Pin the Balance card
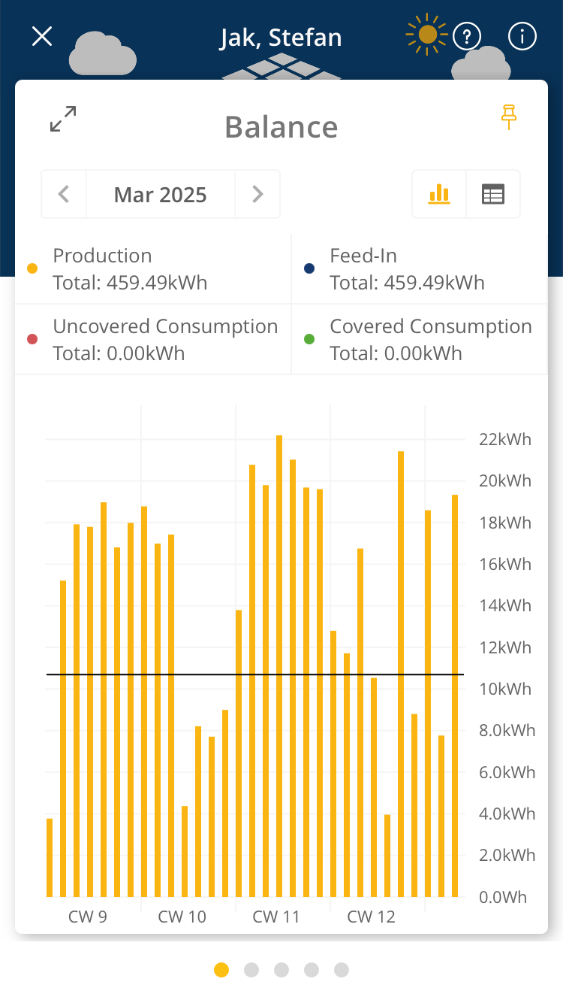Screen dimensions: 563x1003 [510, 117]
